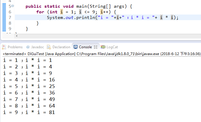The width and height of the screenshot is (201, 122).
Task: Click the marker ruler beside line 8
Action: pyautogui.click(x=4, y=23)
